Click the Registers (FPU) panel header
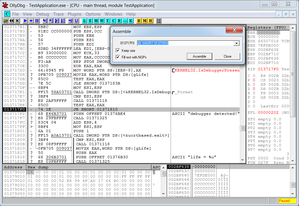299x206 pixels. tap(267, 27)
